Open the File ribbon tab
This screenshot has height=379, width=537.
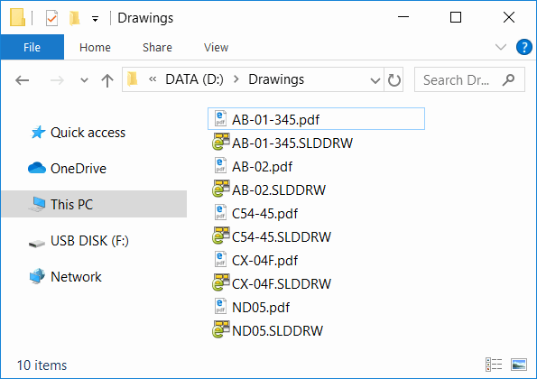point(32,47)
